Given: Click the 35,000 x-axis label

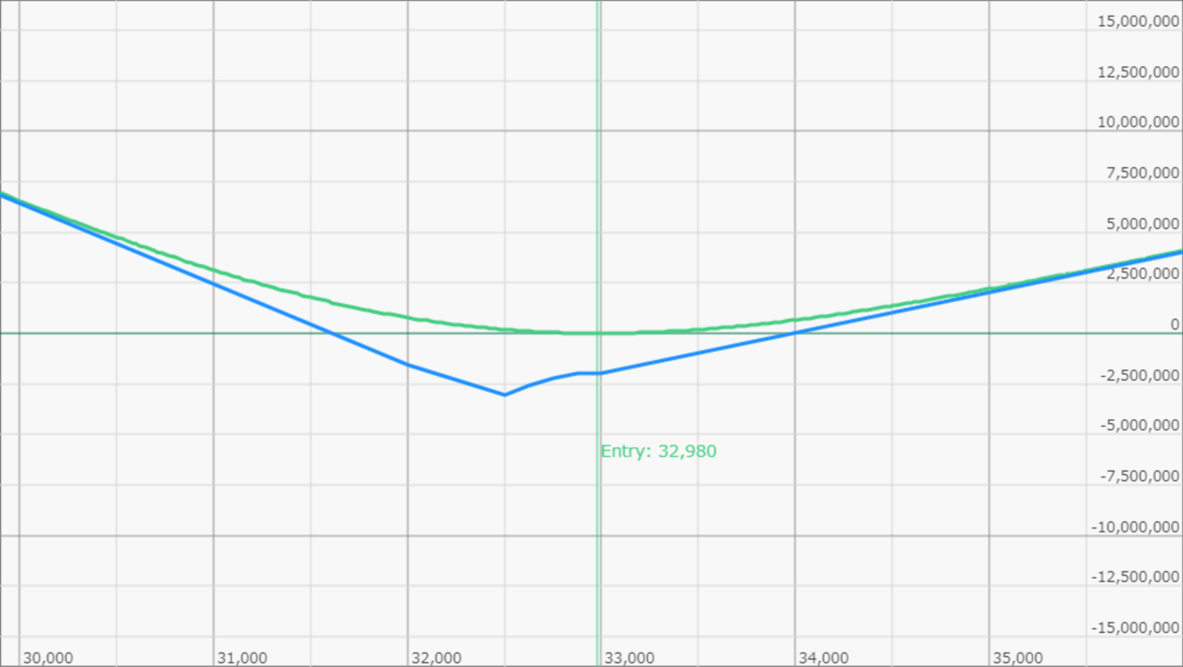Looking at the screenshot, I should 1018,658.
